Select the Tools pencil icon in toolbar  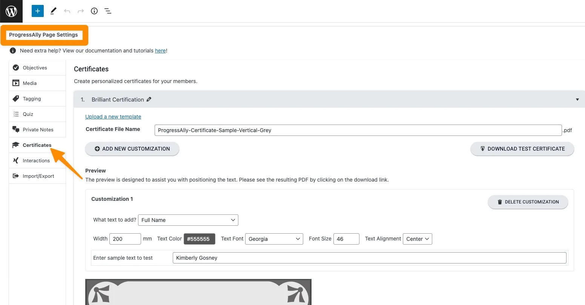pos(53,11)
